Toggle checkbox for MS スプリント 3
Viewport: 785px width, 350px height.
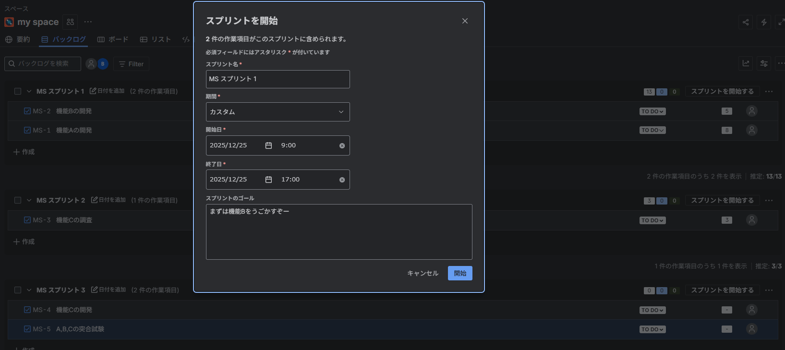[x=18, y=290]
